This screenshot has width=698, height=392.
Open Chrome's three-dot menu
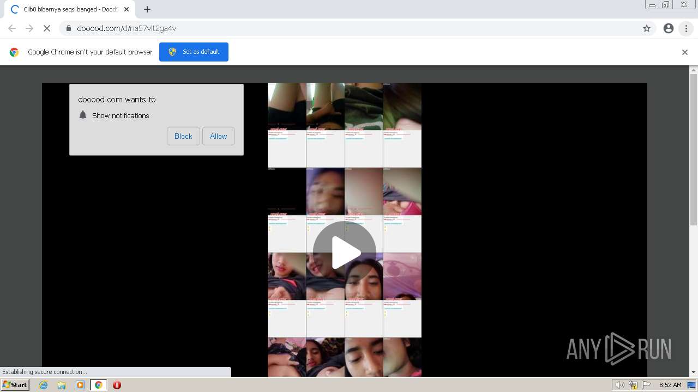click(686, 28)
